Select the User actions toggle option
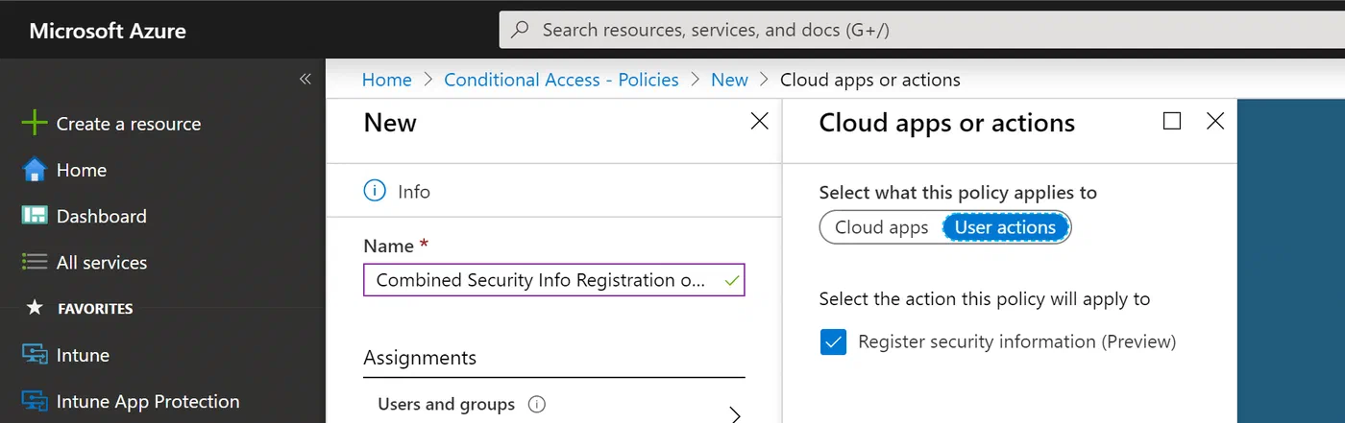This screenshot has width=1345, height=423. (x=1005, y=227)
